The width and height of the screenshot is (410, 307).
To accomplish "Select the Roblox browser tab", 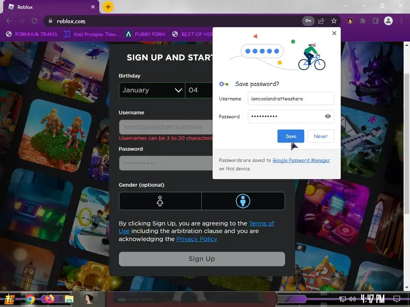I will 51,7.
